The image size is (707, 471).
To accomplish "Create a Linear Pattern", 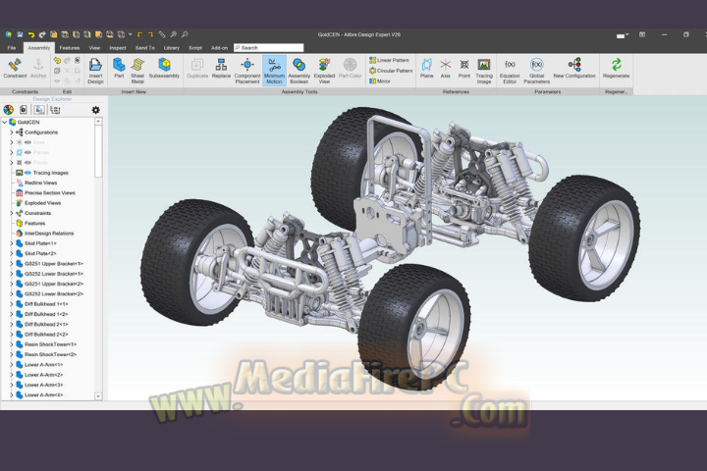I will (389, 60).
